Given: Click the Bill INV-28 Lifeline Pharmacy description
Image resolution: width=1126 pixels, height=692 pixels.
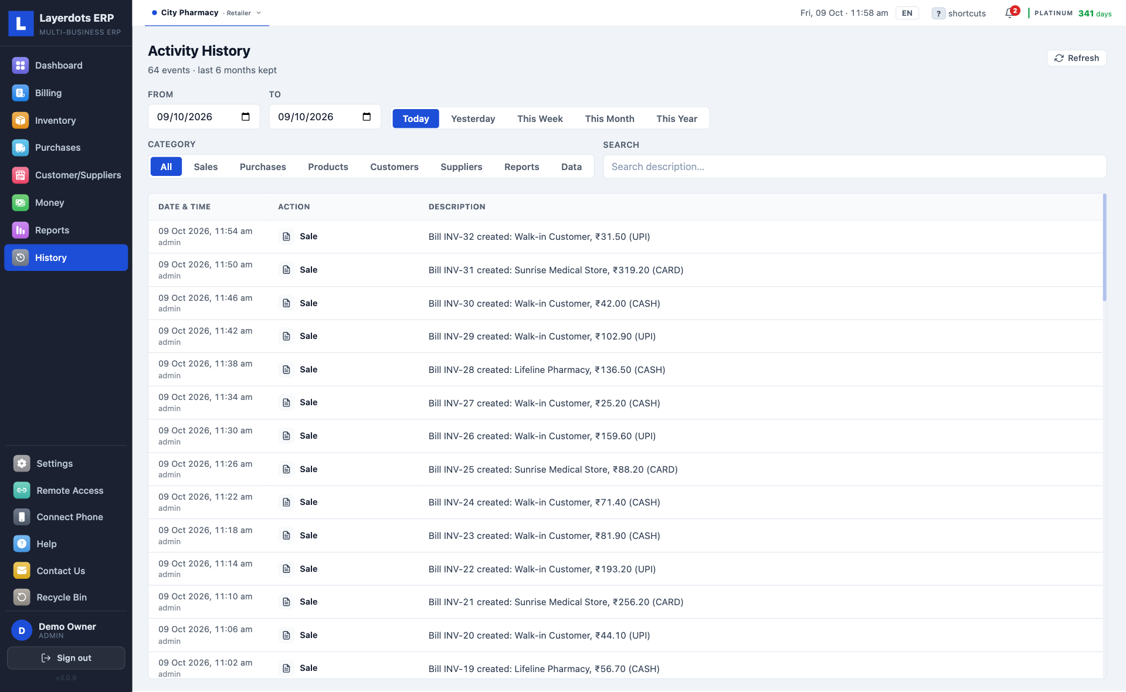Looking at the screenshot, I should tap(547, 369).
